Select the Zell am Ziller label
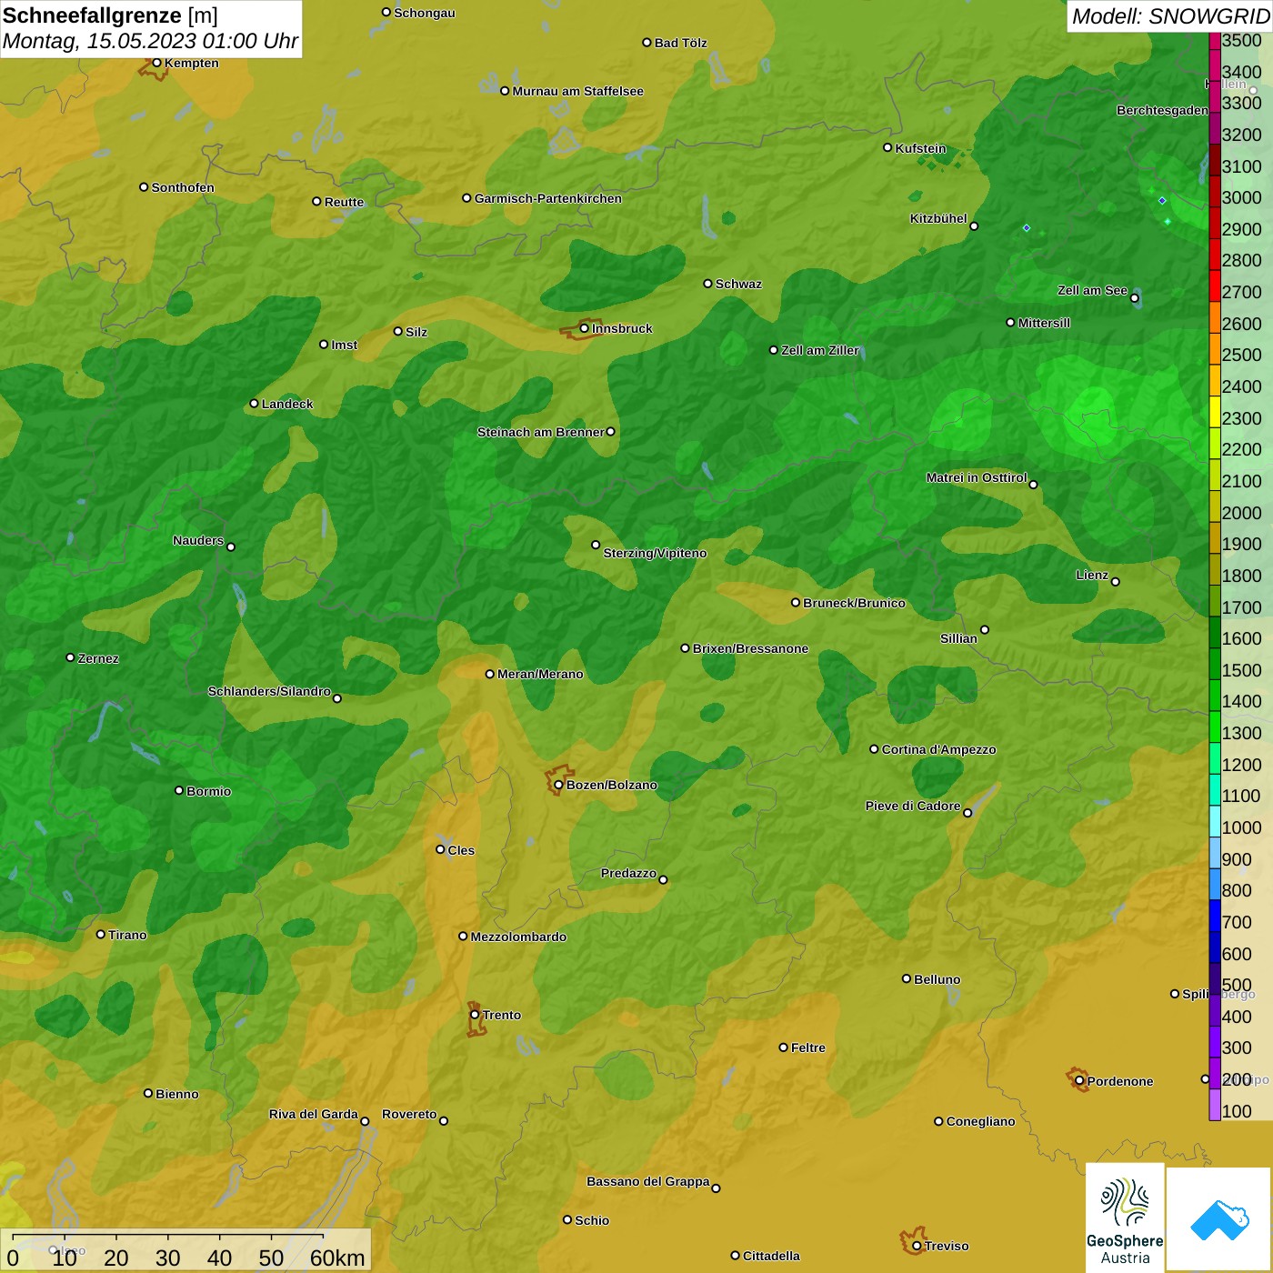Screen dimensions: 1273x1273 [x=820, y=350]
